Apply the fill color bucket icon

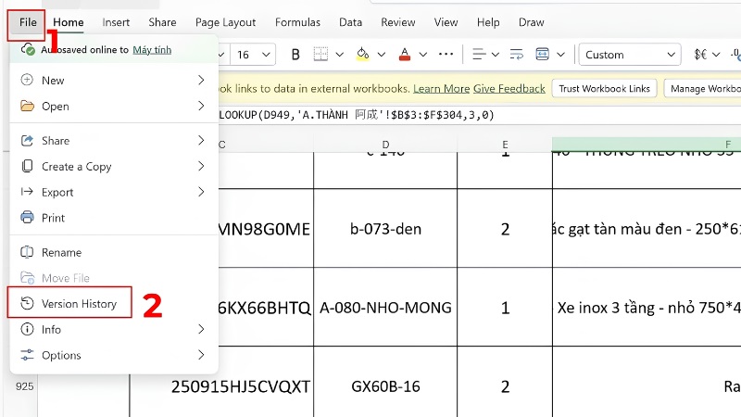coord(362,55)
